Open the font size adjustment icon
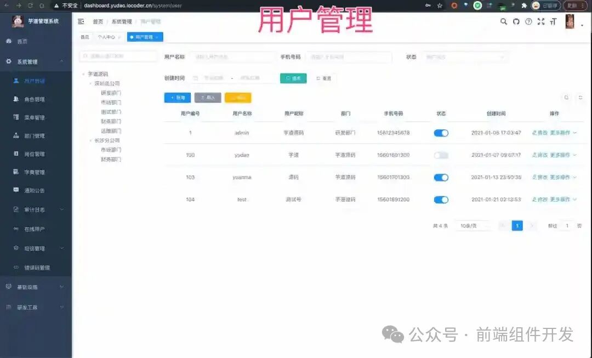 [x=554, y=21]
